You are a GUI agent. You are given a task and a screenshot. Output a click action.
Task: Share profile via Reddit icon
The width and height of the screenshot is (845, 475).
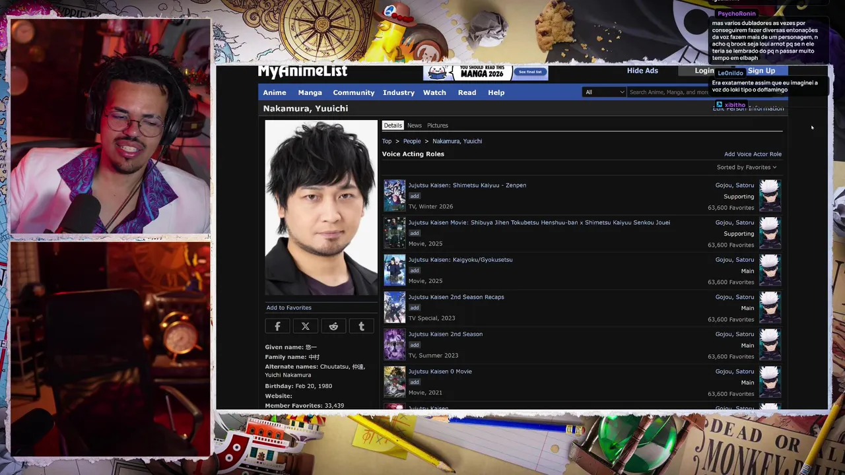tap(333, 327)
